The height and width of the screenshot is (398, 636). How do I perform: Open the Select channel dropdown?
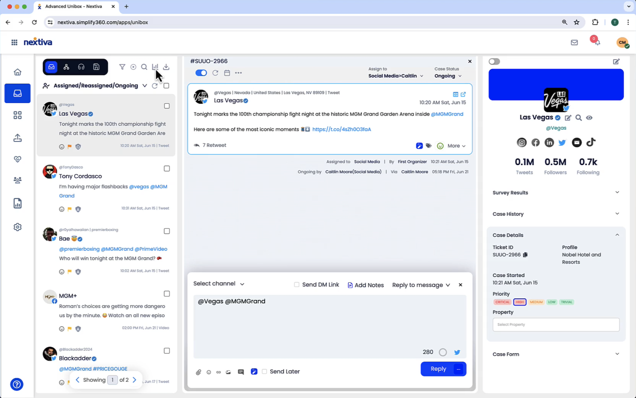coord(219,284)
